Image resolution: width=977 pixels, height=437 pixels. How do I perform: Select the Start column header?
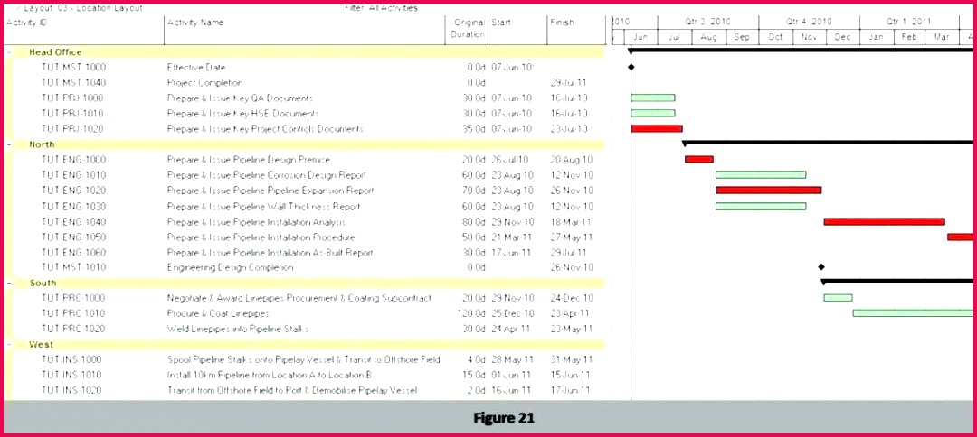[x=517, y=29]
